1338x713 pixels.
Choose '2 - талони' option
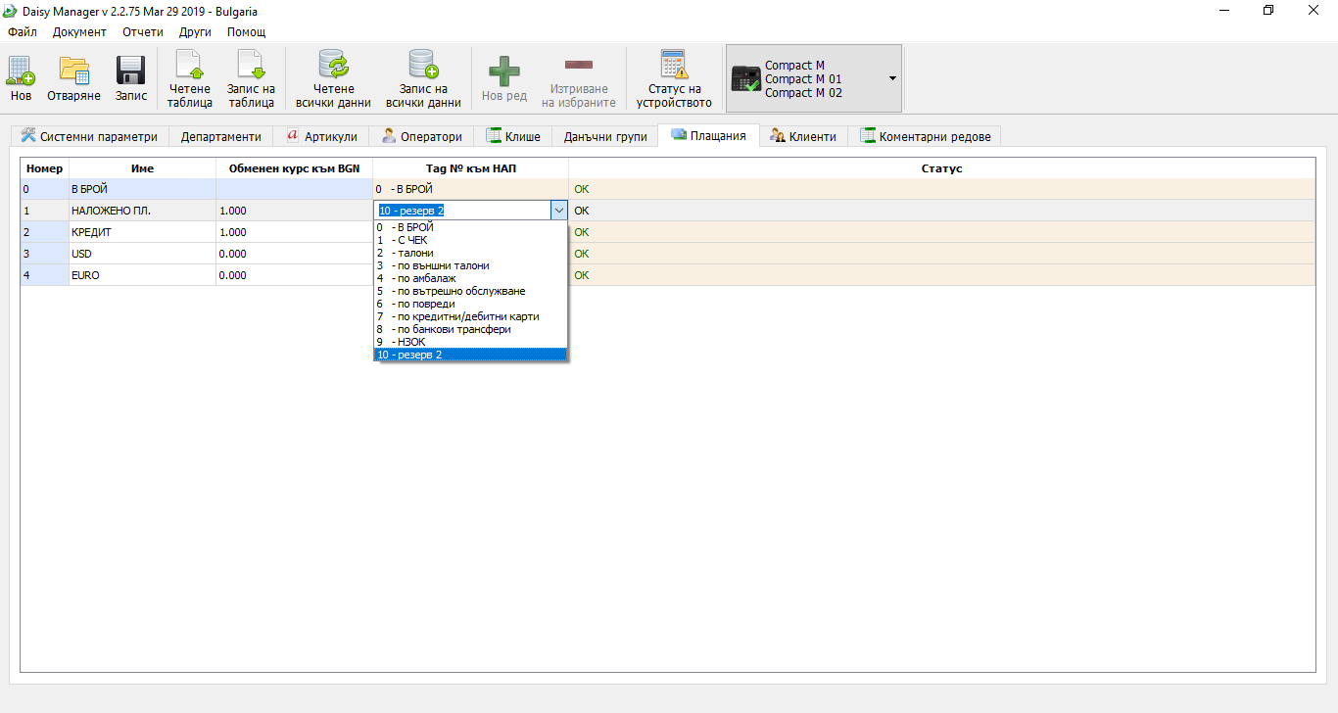coord(470,253)
